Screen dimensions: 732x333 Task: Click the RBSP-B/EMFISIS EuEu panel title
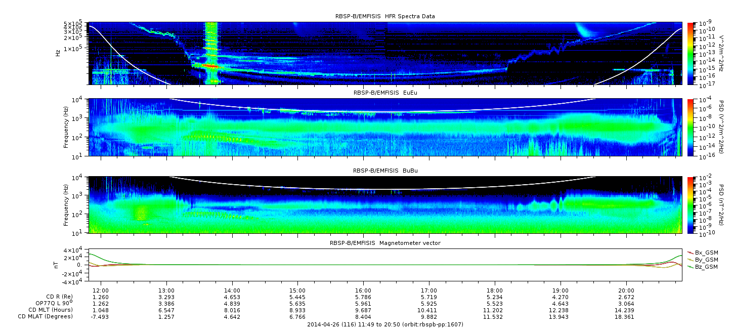[384, 93]
